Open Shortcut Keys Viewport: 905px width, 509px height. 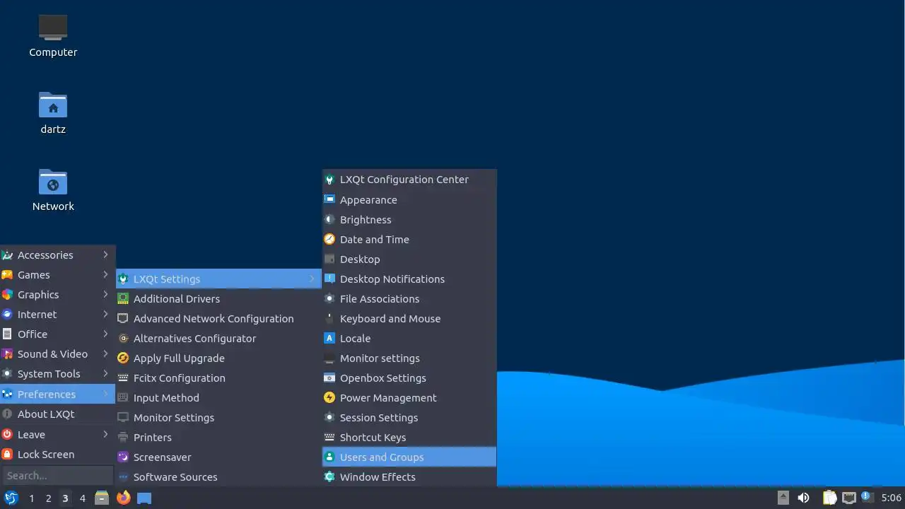409,438
